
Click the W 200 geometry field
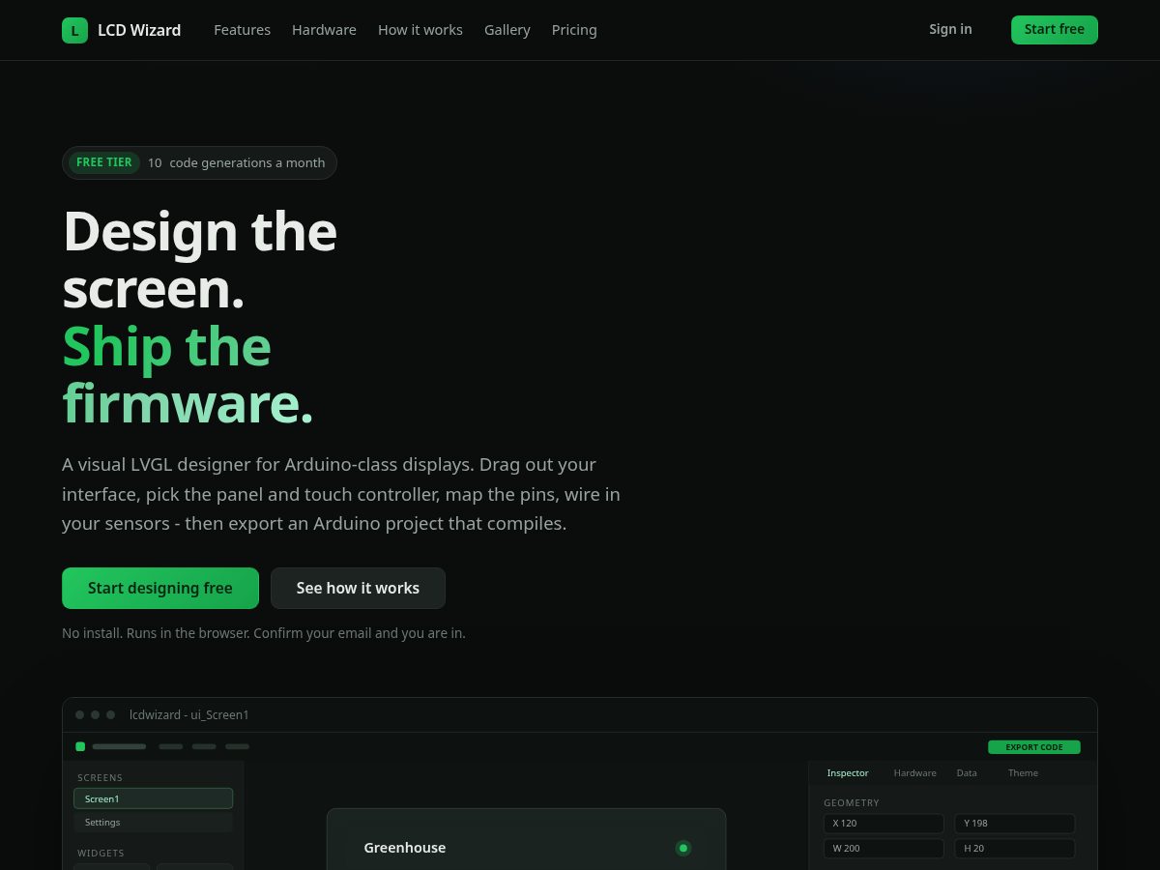coord(884,849)
